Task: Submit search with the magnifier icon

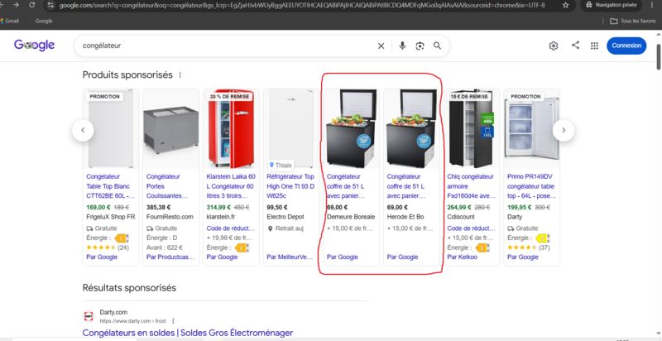Action: coord(437,46)
